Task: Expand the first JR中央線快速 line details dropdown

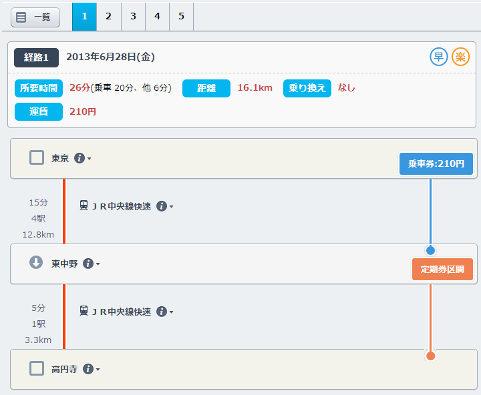Action: (164, 207)
